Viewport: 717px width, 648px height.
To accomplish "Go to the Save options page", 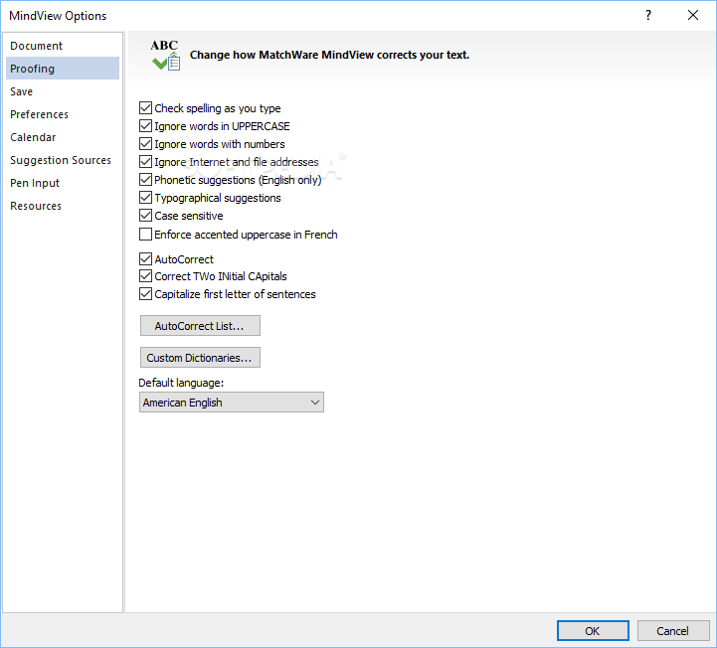I will coord(63,91).
